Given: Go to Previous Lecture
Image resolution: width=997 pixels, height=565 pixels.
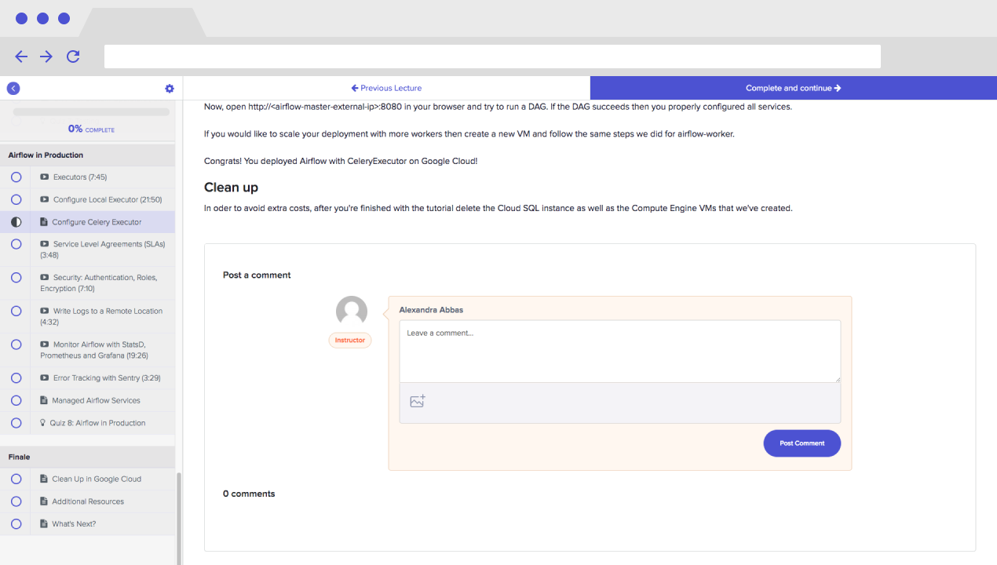Looking at the screenshot, I should coord(386,88).
